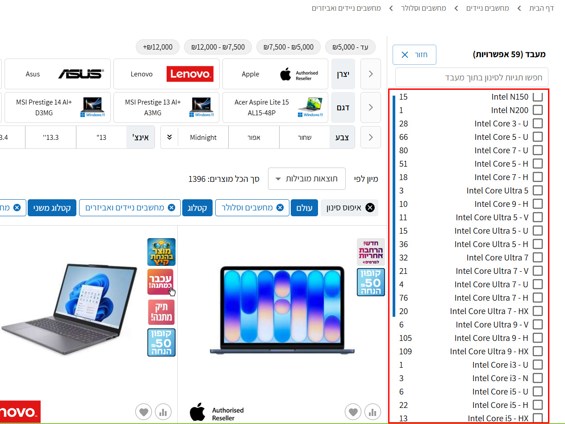Screen dimensions: 565x424
Task: Add Lenovo laptop to favorites heart icon
Action: pyautogui.click(x=143, y=411)
